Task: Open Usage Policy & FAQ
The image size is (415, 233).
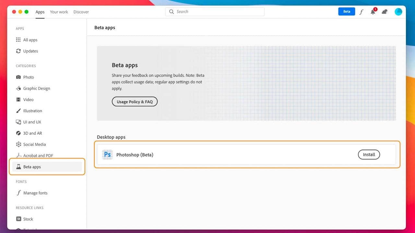Action: (x=135, y=102)
